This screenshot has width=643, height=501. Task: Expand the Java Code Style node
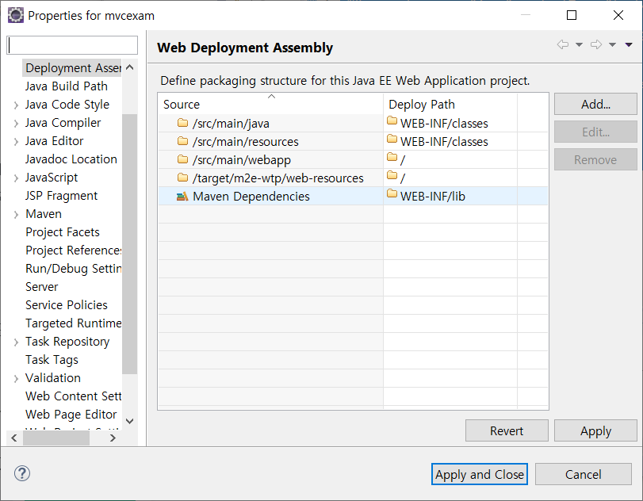tap(16, 105)
